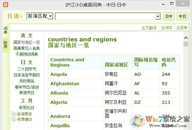Select 国家与地区一览 in the sidebar
This screenshot has height=130, width=192.
(27, 42)
